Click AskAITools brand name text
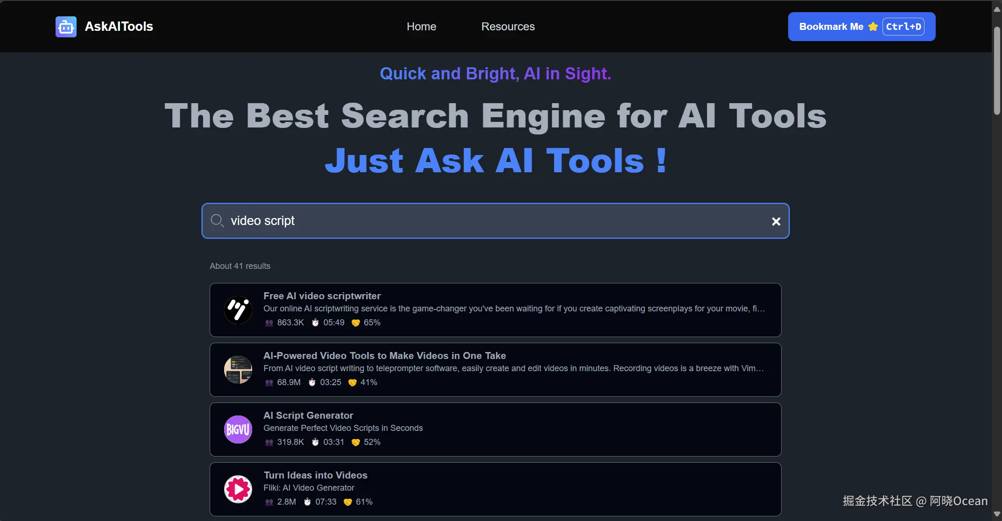Viewport: 1002px width, 521px height. pos(119,27)
